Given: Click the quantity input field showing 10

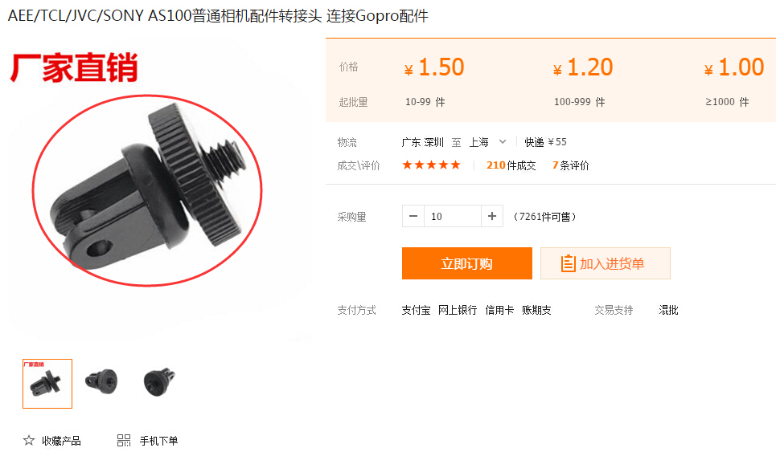Looking at the screenshot, I should (453, 217).
